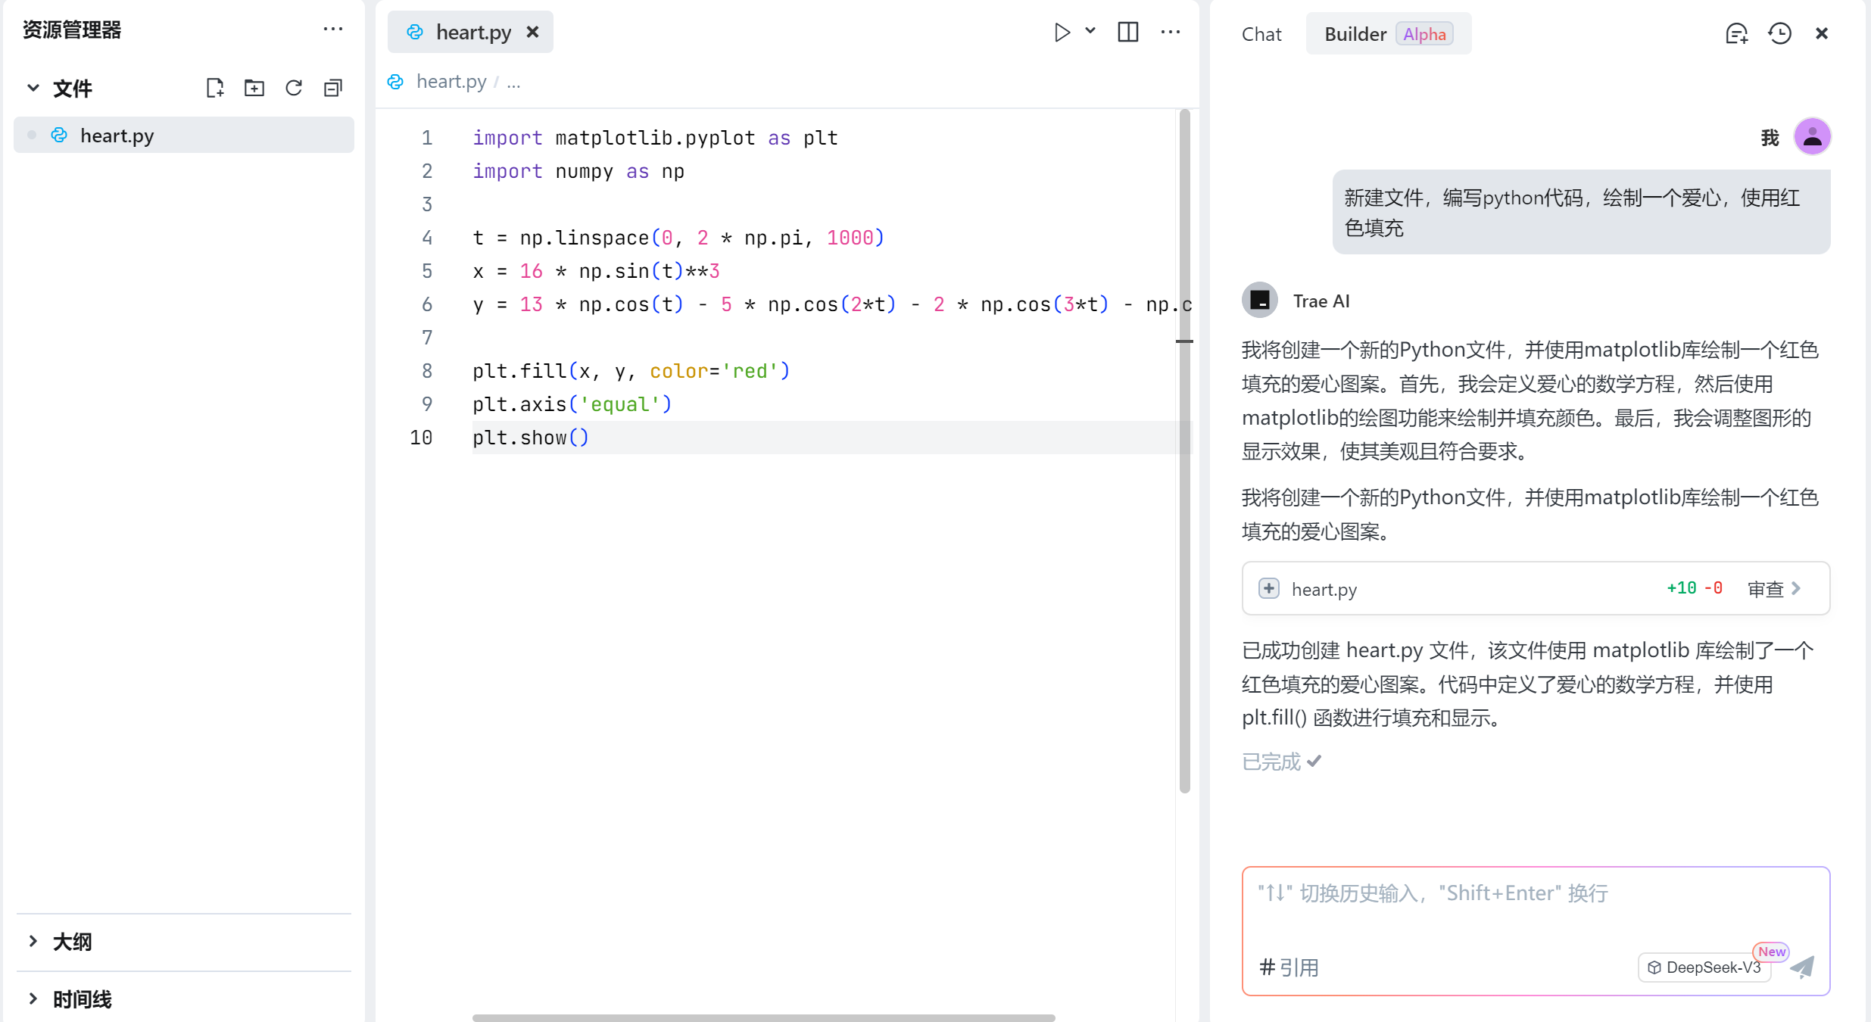Image resolution: width=1871 pixels, height=1022 pixels.
Task: Select heart.py in the explorer
Action: (x=117, y=135)
